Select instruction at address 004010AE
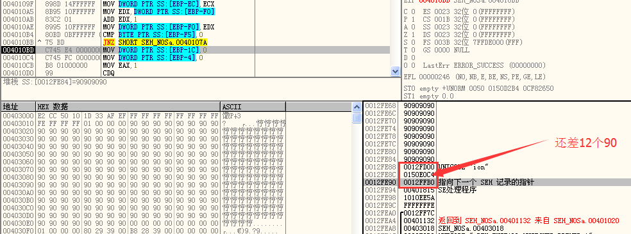The image size is (631, 234). (x=195, y=27)
